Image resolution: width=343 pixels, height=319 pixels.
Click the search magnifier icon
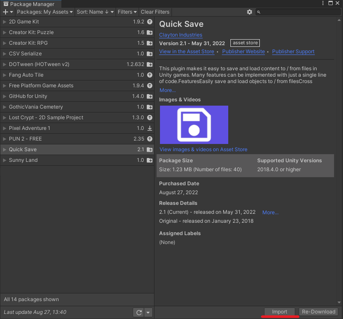(x=259, y=12)
